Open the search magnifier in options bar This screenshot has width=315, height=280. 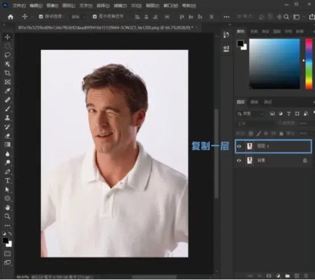[x=286, y=17]
